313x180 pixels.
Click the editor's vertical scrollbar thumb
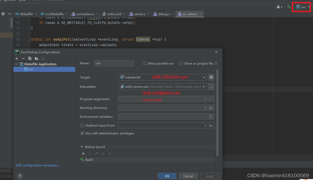[x=12, y=22]
